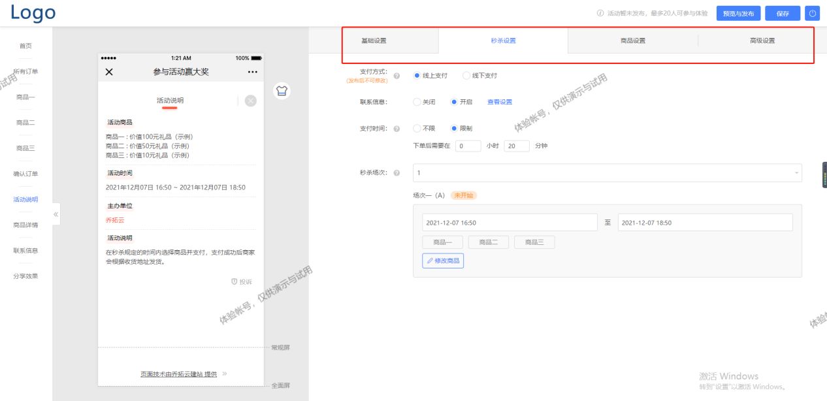Click the 保存 save button
Screen dimensions: 827x401
coord(782,12)
